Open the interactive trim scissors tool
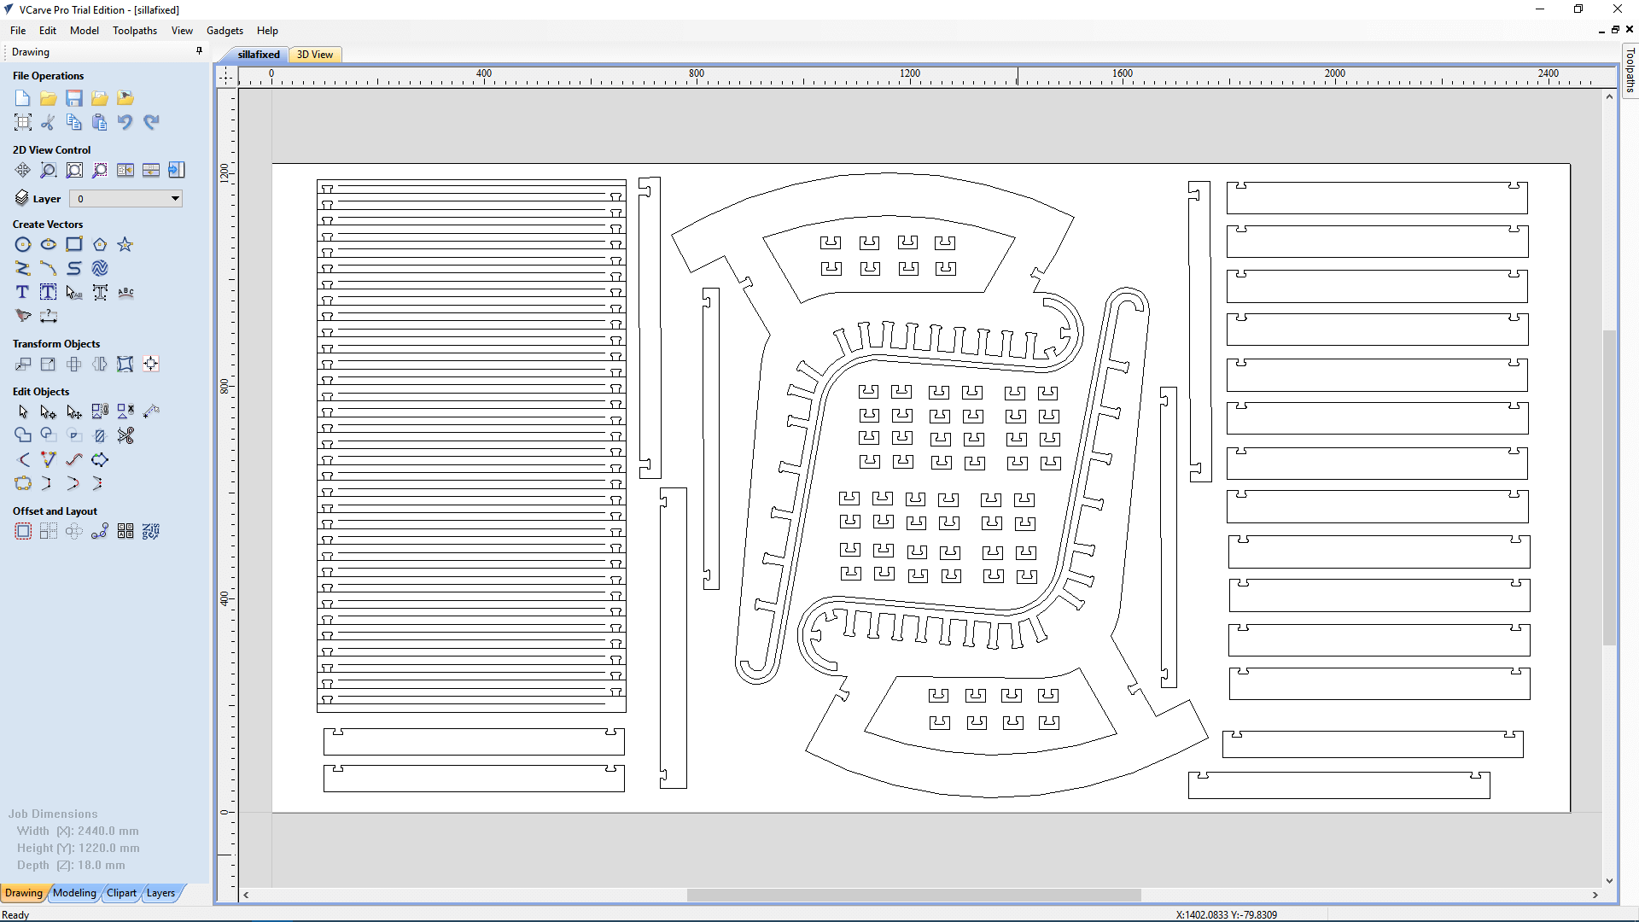Image resolution: width=1639 pixels, height=922 pixels. [125, 435]
